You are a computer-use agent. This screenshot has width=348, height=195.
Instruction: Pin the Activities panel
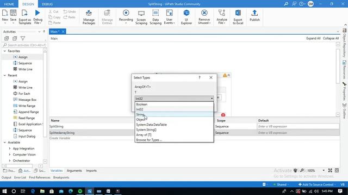44,31
